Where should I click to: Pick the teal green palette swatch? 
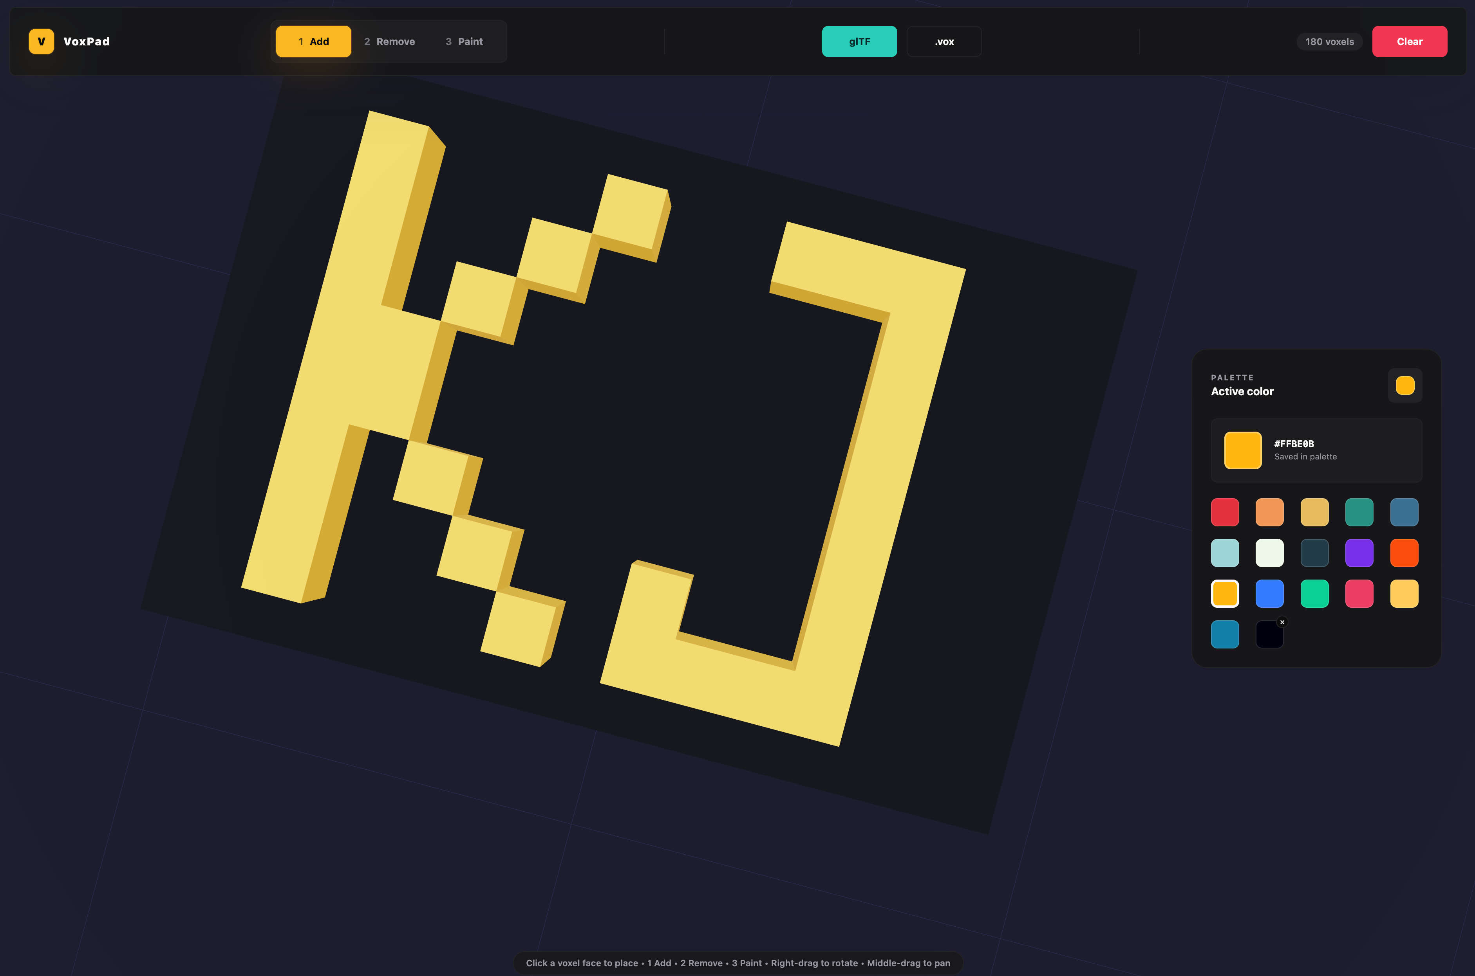coord(1359,512)
